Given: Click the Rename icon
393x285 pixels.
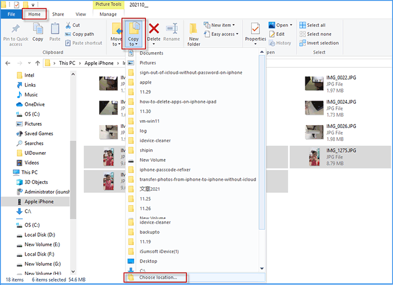Looking at the screenshot, I should click(x=172, y=28).
